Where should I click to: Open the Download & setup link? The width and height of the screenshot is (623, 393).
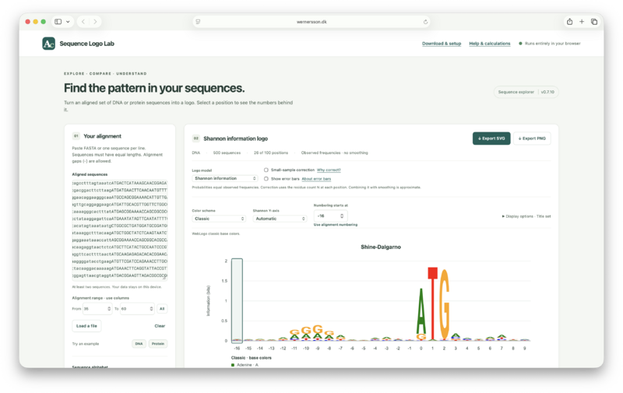[442, 44]
